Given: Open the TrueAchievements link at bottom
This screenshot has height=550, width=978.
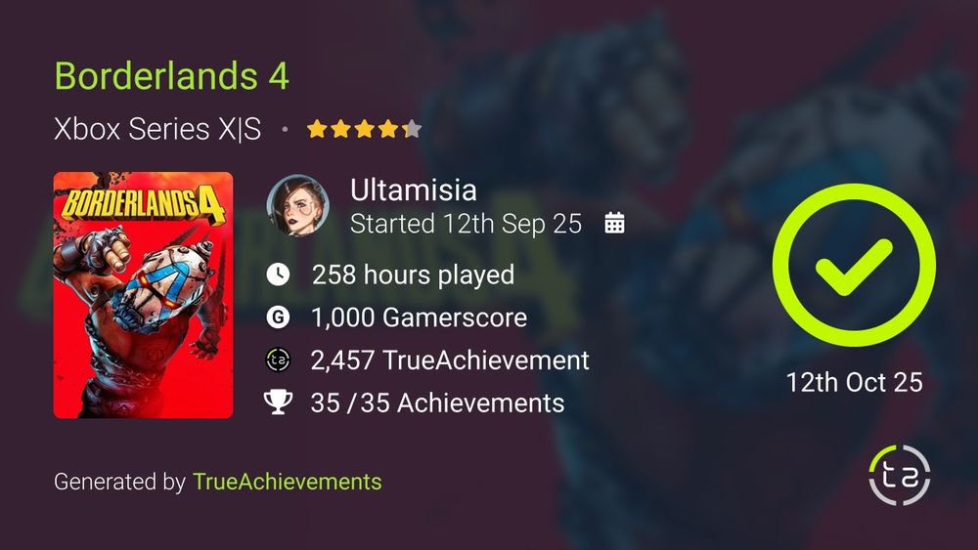Looking at the screenshot, I should [287, 482].
